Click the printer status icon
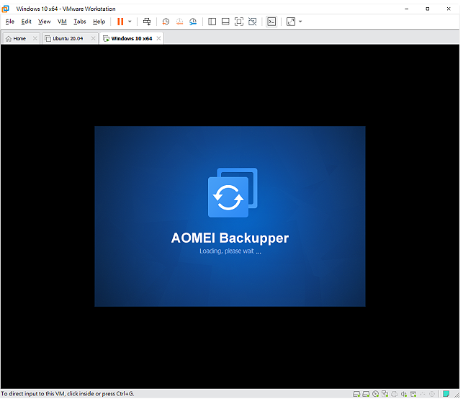The image size is (463, 399). [x=395, y=394]
